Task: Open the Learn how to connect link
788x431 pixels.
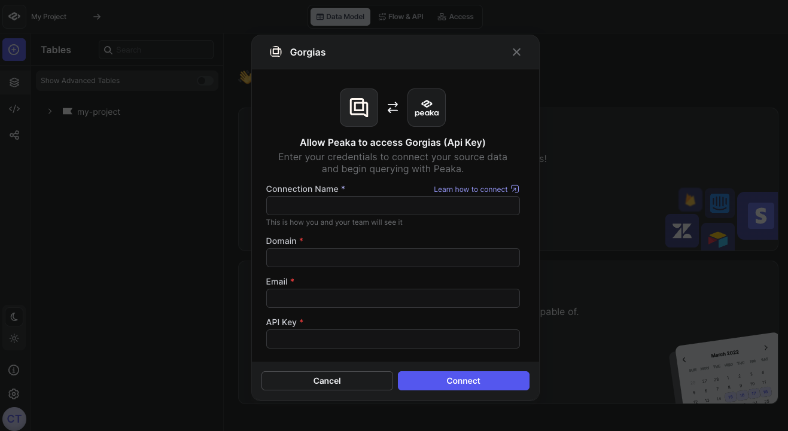Action: pyautogui.click(x=476, y=189)
